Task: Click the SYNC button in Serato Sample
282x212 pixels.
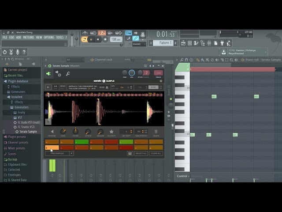Action: tap(153, 87)
